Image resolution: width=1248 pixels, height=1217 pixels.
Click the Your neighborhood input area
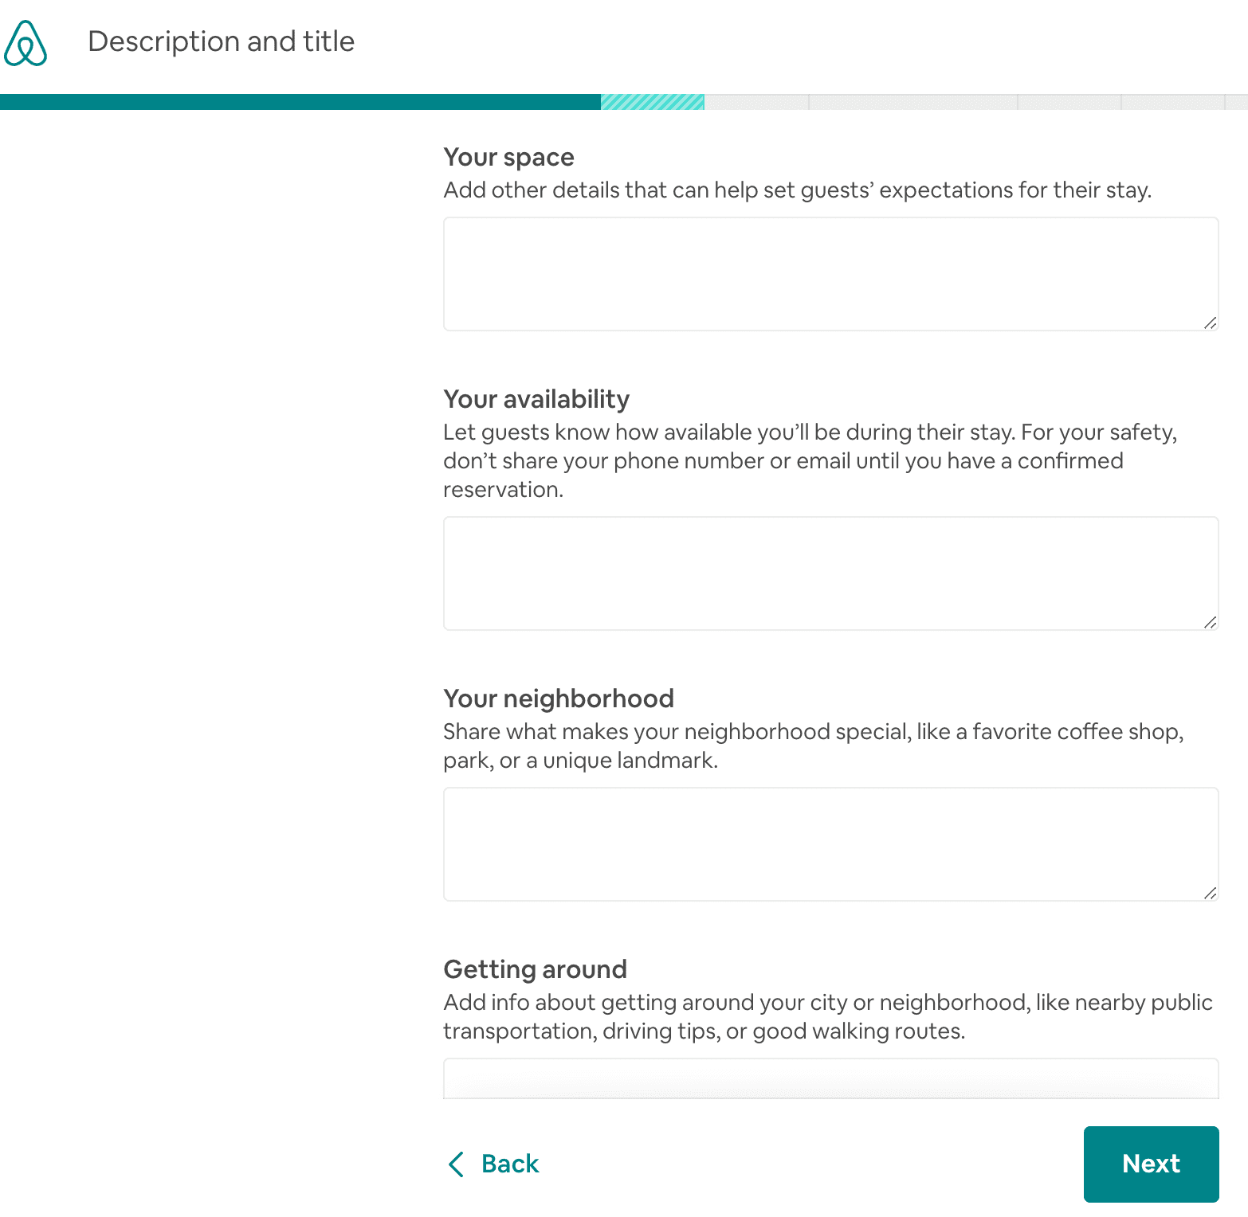830,843
